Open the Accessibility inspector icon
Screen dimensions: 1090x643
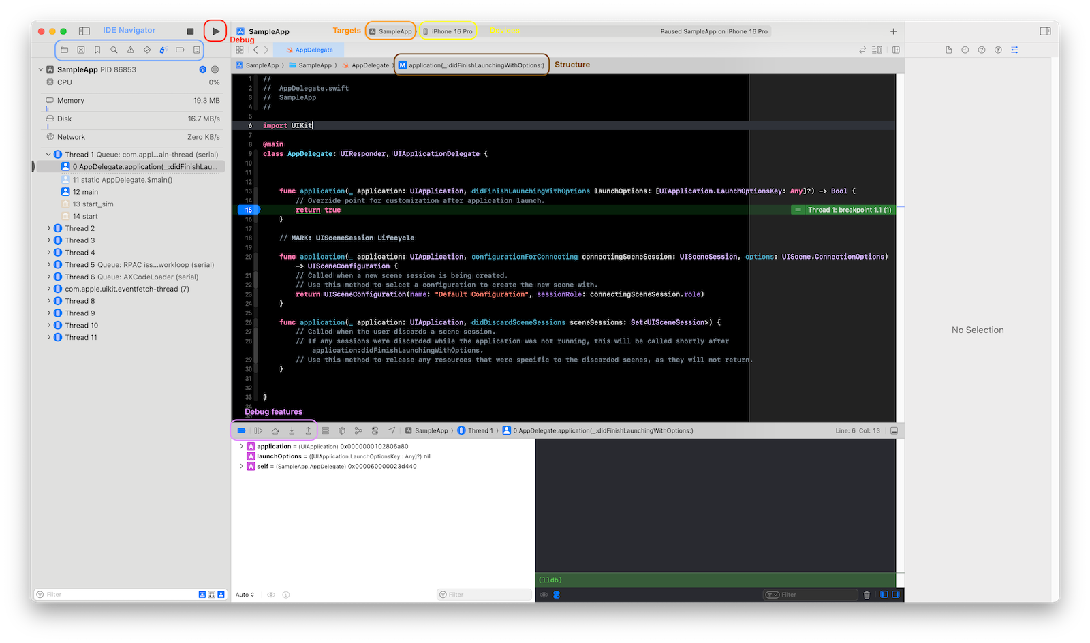point(998,50)
